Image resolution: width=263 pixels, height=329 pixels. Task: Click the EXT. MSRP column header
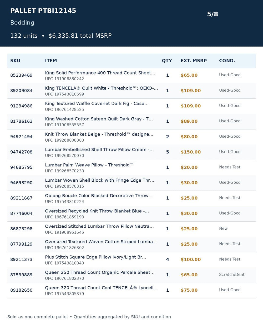point(194,61)
